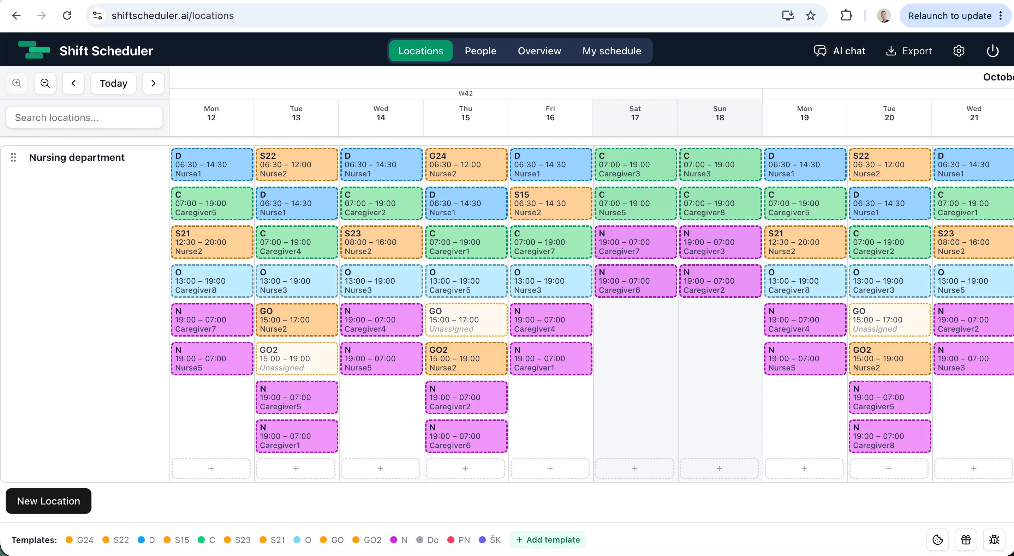Open Fri 16 S15 shift for Nurse2
This screenshot has width=1014, height=556.
(551, 203)
